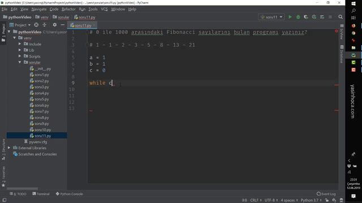This screenshot has width=362, height=203.
Task: Click the concurrency diagram run icon
Action: [322, 17]
